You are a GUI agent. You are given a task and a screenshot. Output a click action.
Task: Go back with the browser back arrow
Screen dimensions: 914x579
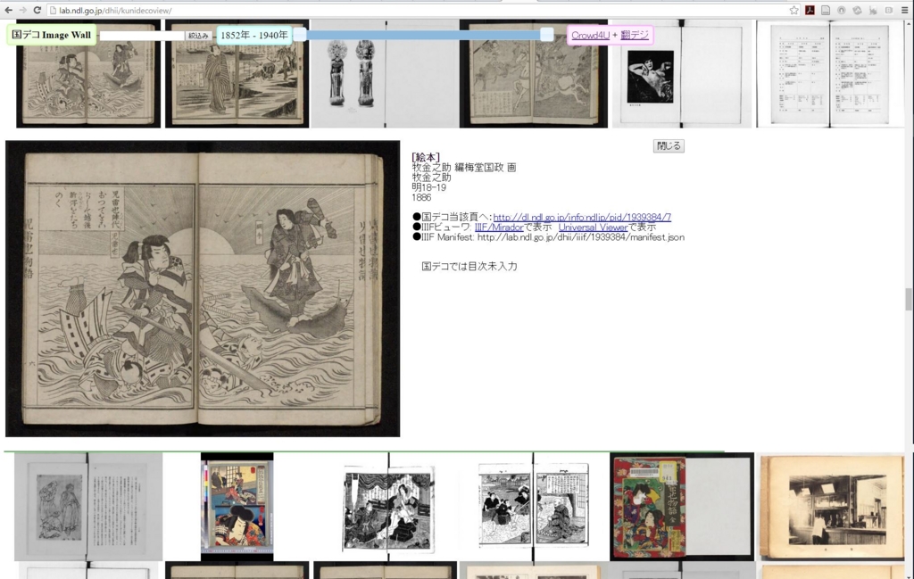coord(8,10)
